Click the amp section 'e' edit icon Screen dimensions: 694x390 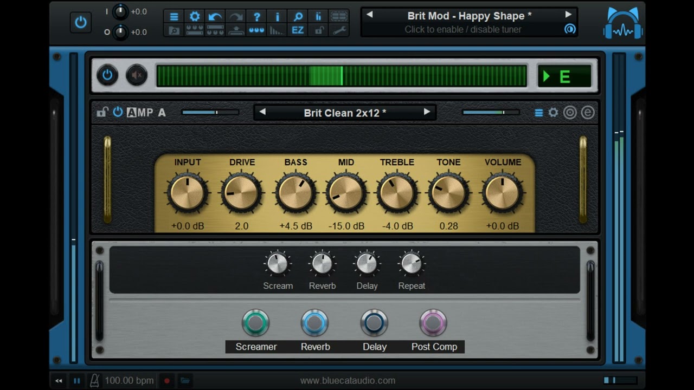(588, 113)
